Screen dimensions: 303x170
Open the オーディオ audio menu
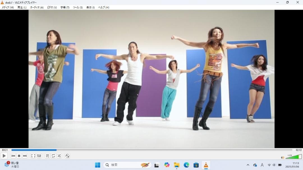37,8
